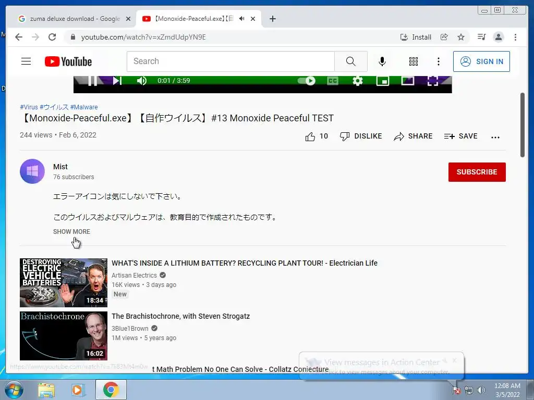Image resolution: width=534 pixels, height=400 pixels.
Task: Switch to miniplayer mode
Action: (383, 81)
